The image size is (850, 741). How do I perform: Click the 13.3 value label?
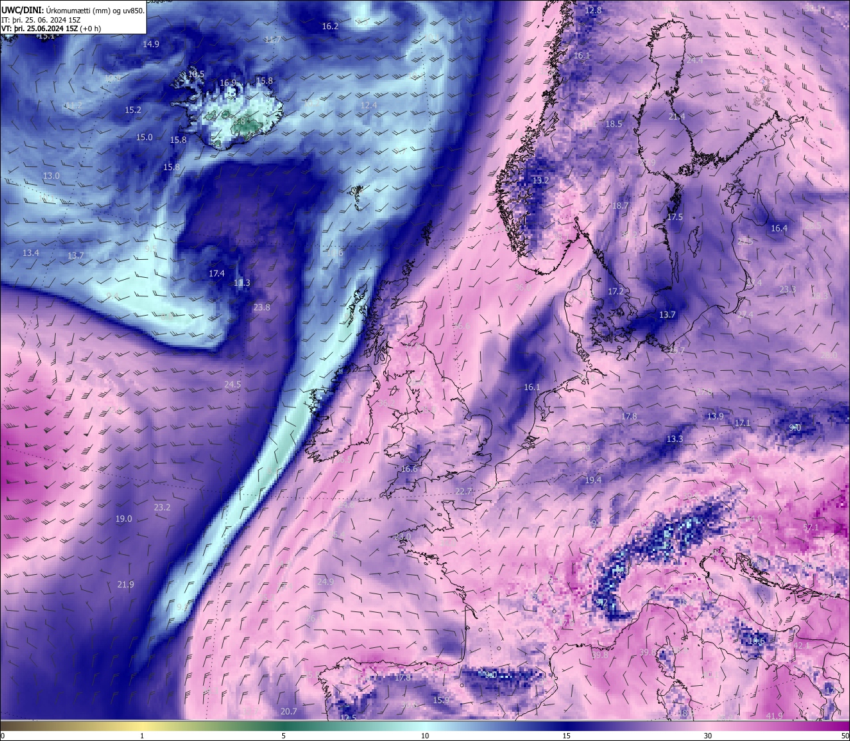point(674,439)
